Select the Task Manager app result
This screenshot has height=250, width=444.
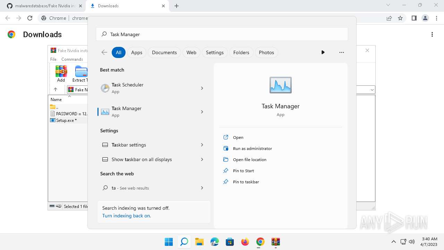[147, 112]
